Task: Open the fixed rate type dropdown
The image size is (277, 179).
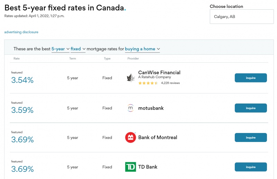Action: (78, 49)
